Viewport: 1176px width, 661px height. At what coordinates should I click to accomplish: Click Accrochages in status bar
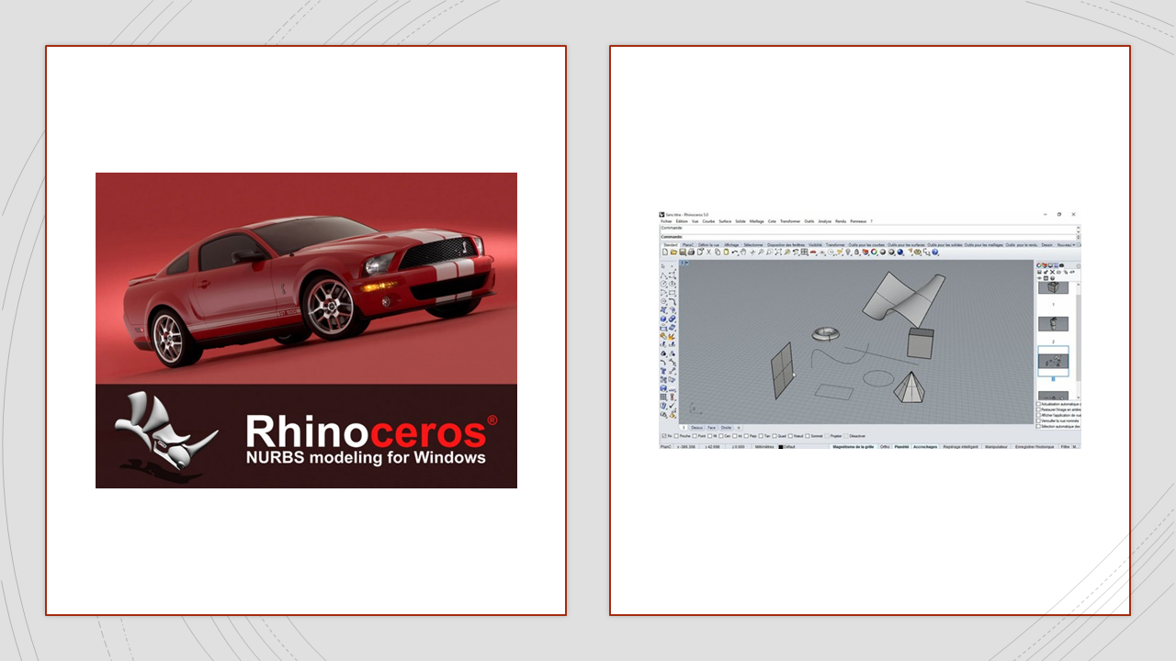tap(924, 447)
